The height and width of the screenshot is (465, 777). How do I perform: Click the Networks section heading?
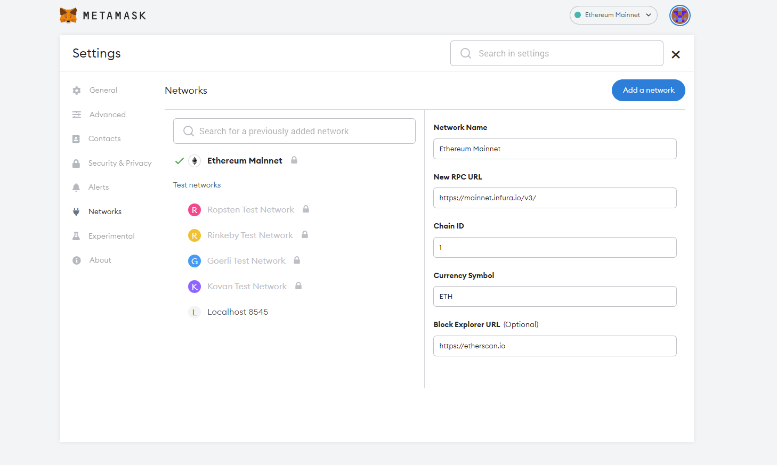(x=186, y=91)
